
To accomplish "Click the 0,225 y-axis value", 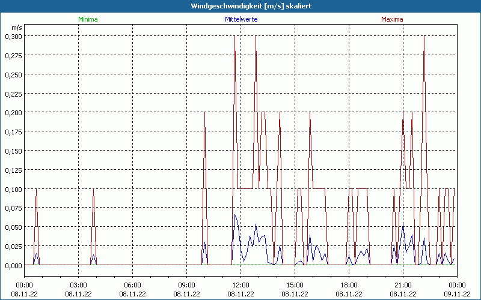I will coord(13,94).
